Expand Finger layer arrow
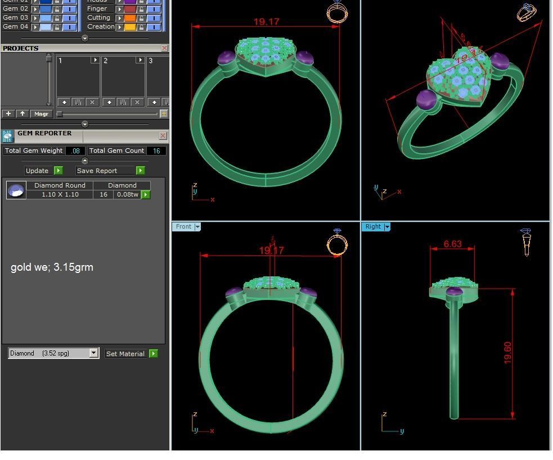The height and width of the screenshot is (460, 553). (x=120, y=9)
